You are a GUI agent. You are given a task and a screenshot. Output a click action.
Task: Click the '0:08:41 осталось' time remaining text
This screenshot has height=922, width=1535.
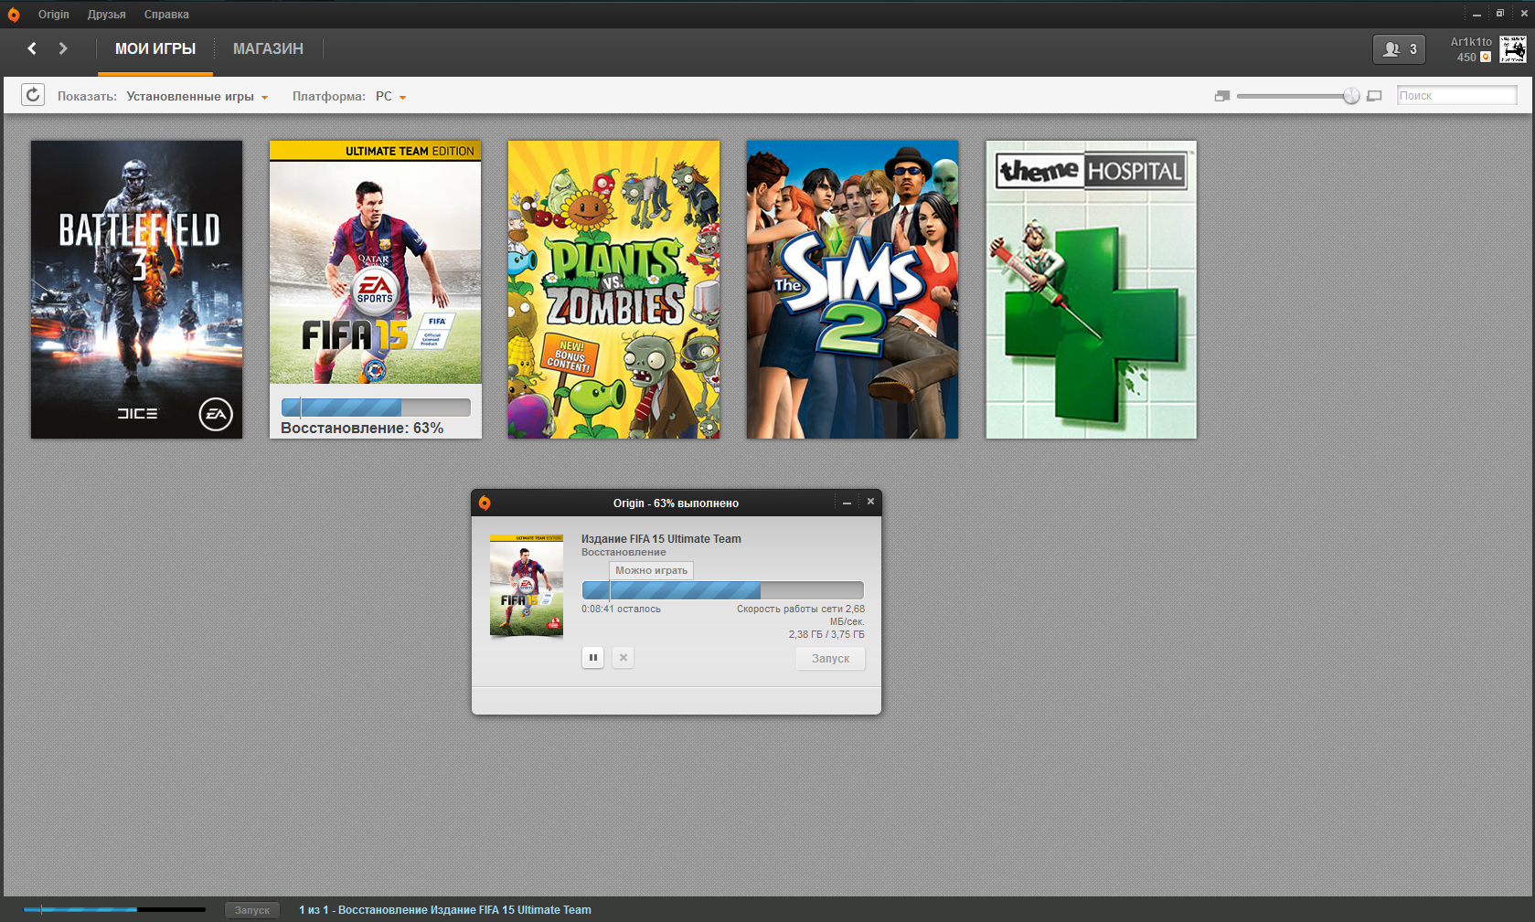(621, 609)
